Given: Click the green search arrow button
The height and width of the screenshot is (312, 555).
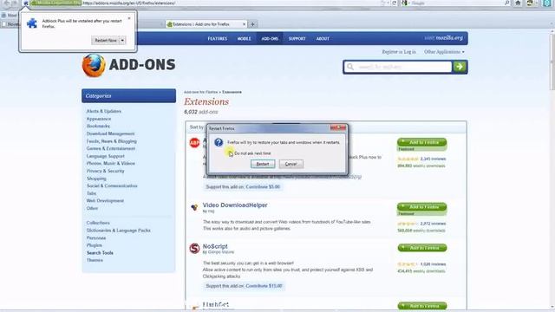Looking at the screenshot, I should [460, 67].
